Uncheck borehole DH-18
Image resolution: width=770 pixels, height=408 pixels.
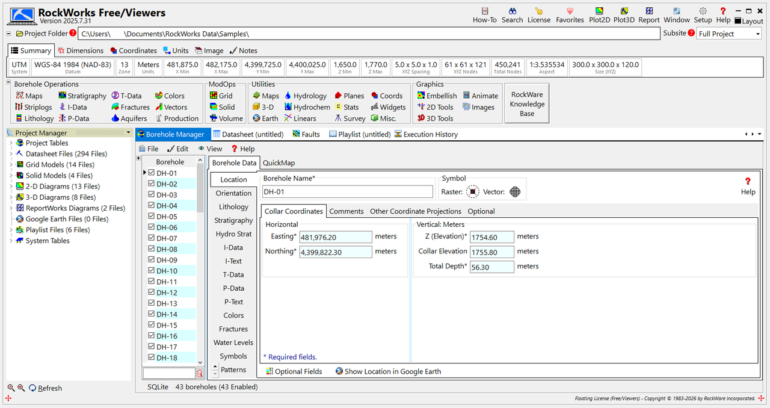point(152,357)
